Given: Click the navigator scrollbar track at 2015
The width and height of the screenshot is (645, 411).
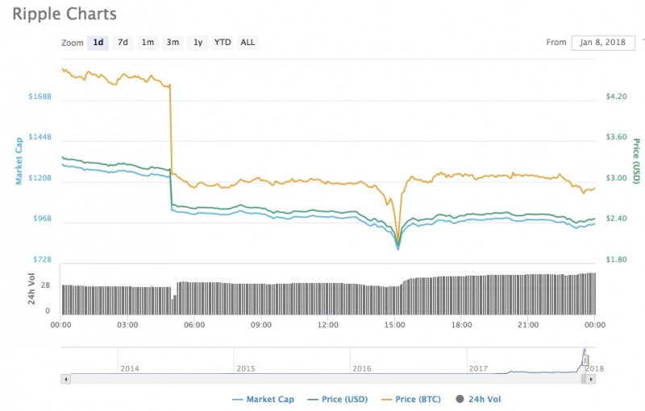Looking at the screenshot, I should click(246, 378).
